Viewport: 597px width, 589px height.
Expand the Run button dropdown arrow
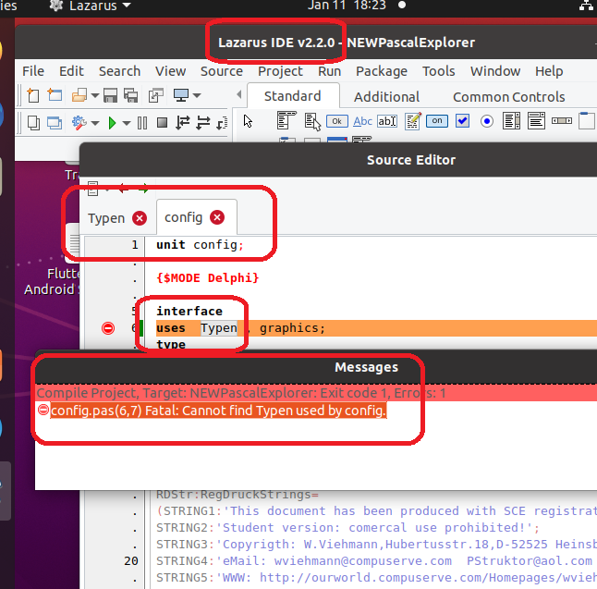pos(127,123)
